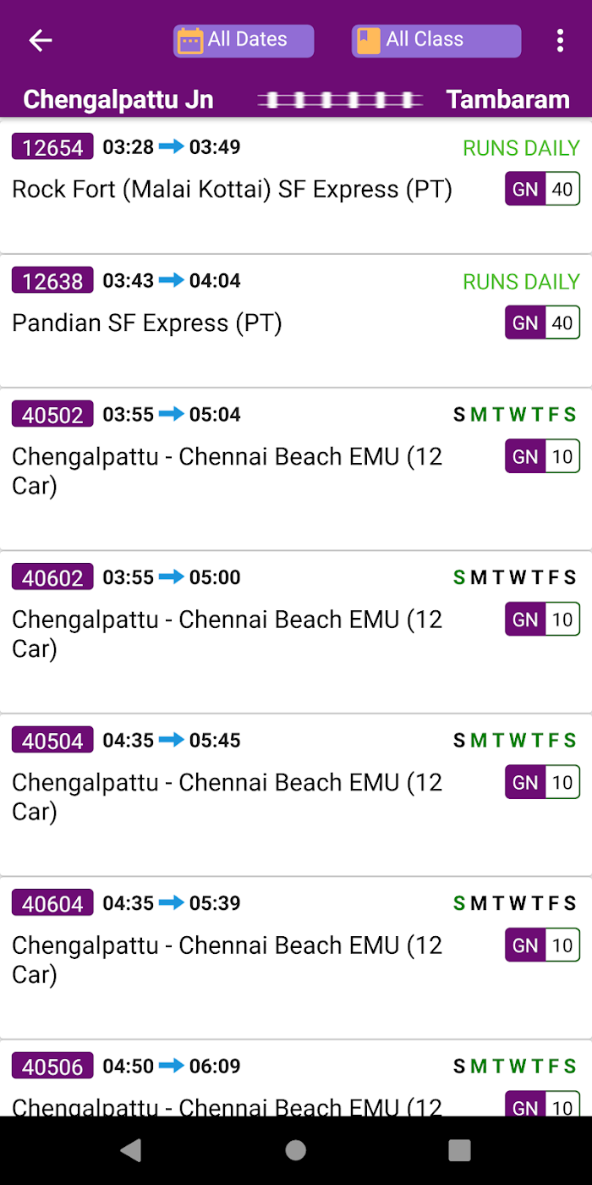Tap the track icon between station names
This screenshot has height=1185, width=592.
[x=340, y=100]
